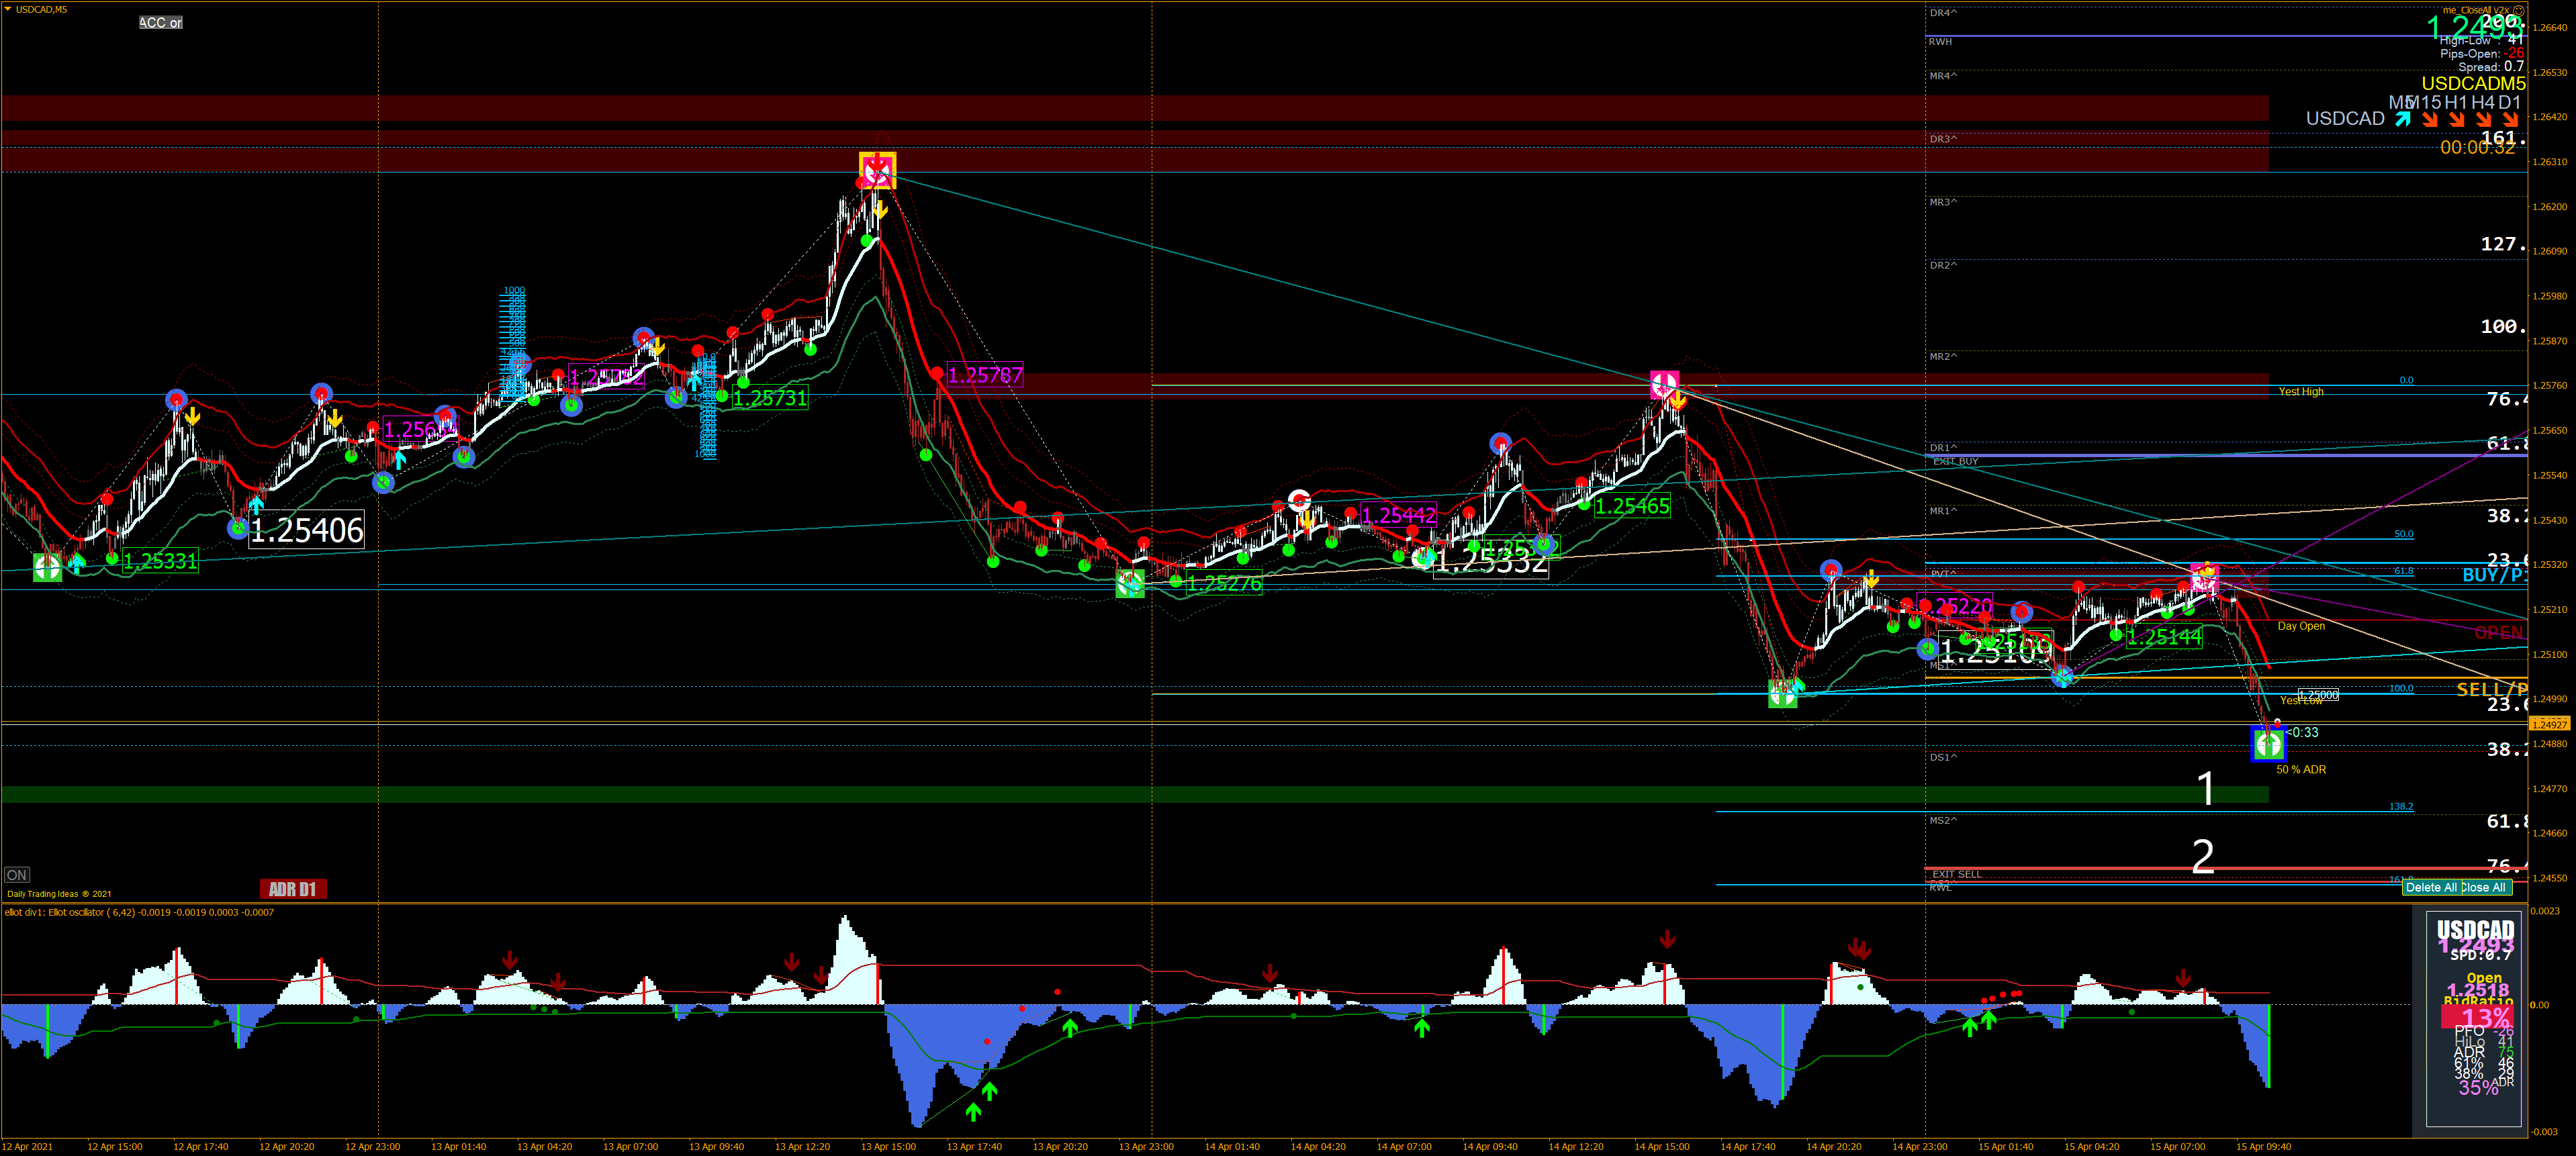This screenshot has width=2576, height=1156.
Task: Click the orange D1 down-trend arrow
Action: [x=2510, y=119]
